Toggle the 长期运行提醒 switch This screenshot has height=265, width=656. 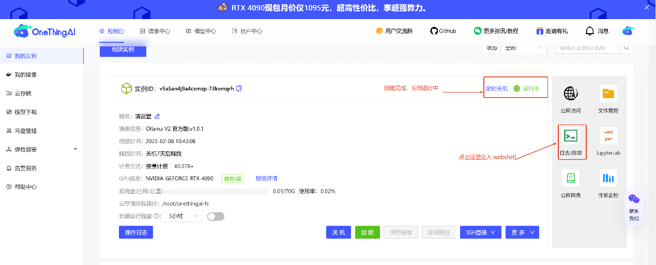pyautogui.click(x=216, y=216)
